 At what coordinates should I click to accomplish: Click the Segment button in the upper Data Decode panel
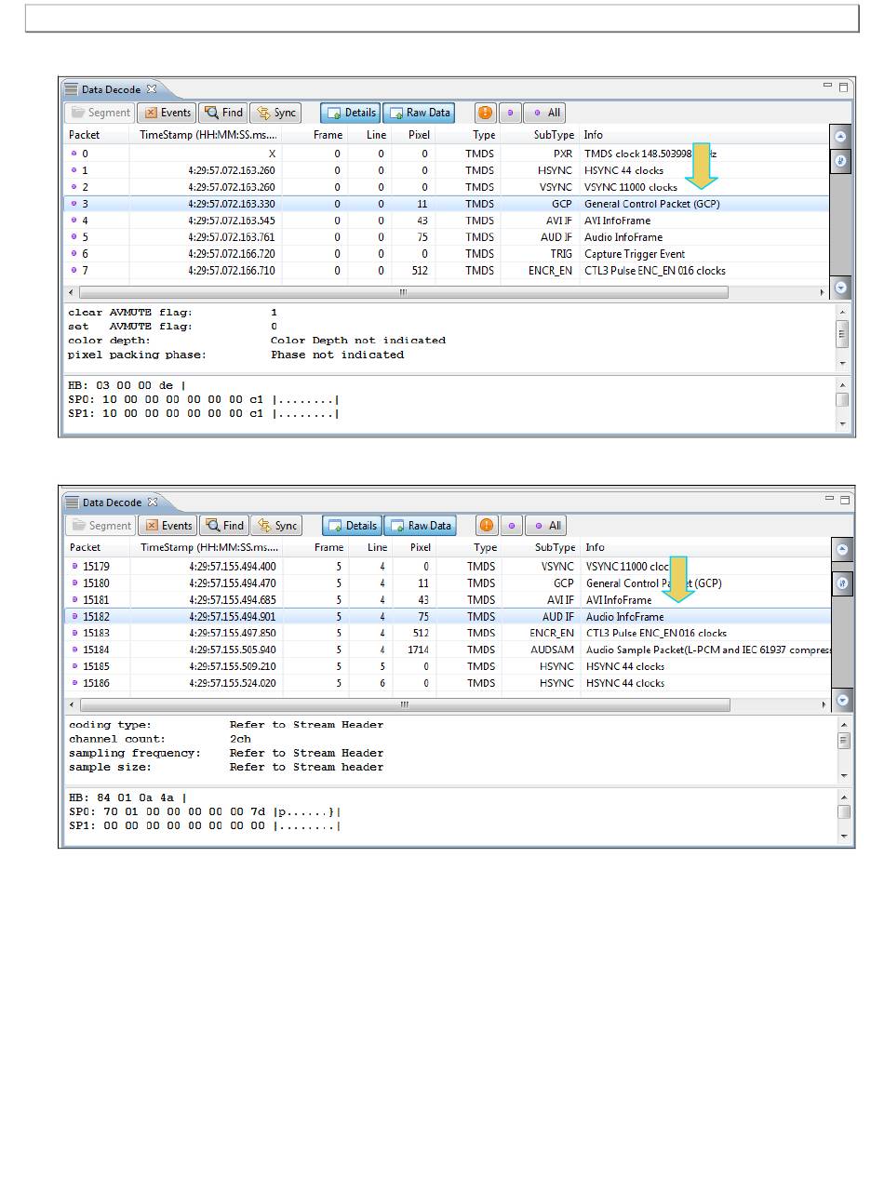[x=100, y=113]
